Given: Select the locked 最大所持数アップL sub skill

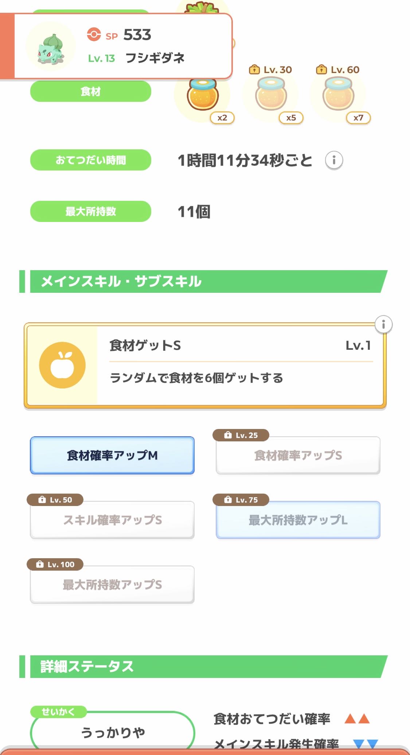Looking at the screenshot, I should click(x=298, y=520).
